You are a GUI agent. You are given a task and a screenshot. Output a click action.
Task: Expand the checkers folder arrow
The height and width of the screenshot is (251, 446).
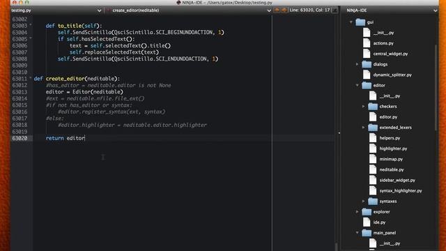[364, 106]
